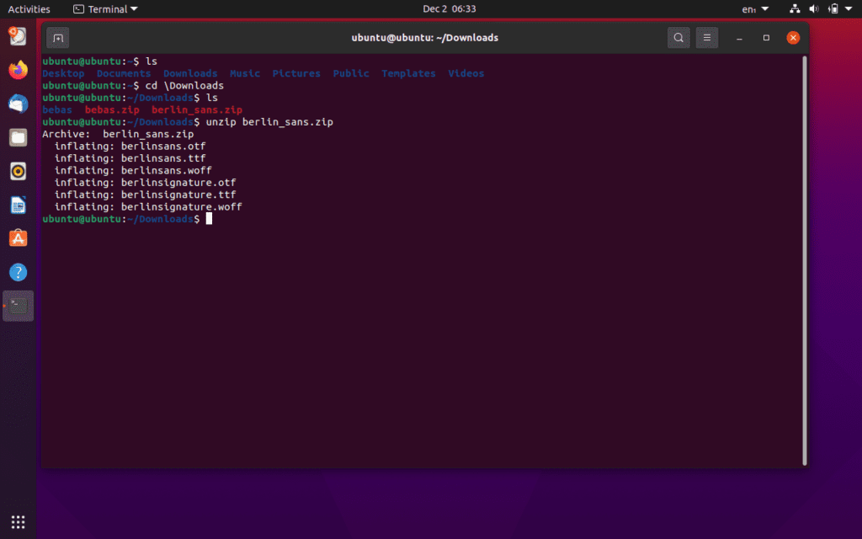Viewport: 862px width, 539px height.
Task: Click the bebas.zip file name
Action: (x=112, y=109)
